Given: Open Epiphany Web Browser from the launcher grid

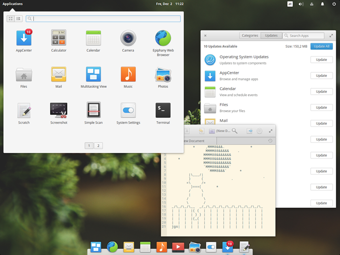Looking at the screenshot, I should click(163, 38).
